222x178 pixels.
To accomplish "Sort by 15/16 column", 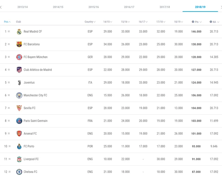I will tap(125, 22).
